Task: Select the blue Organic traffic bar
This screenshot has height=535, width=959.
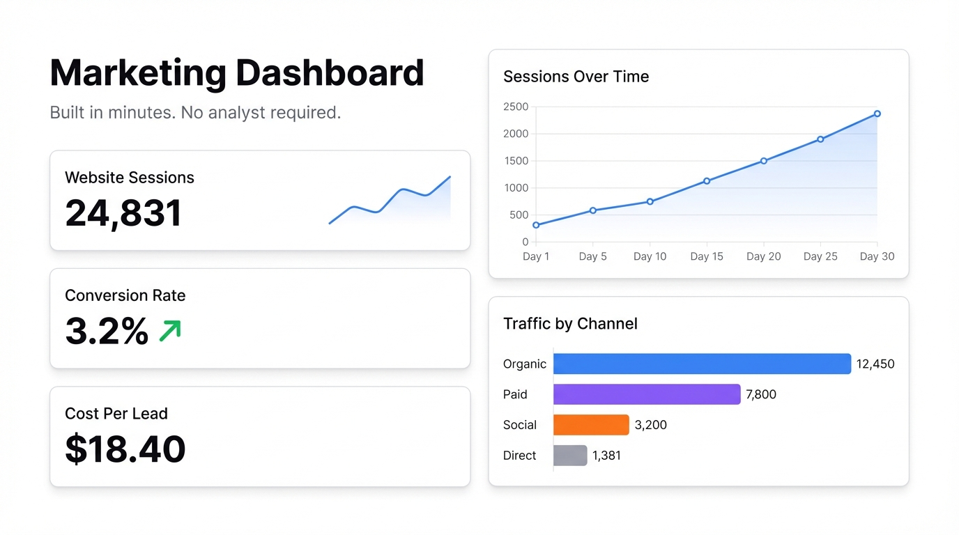Action: tap(702, 364)
